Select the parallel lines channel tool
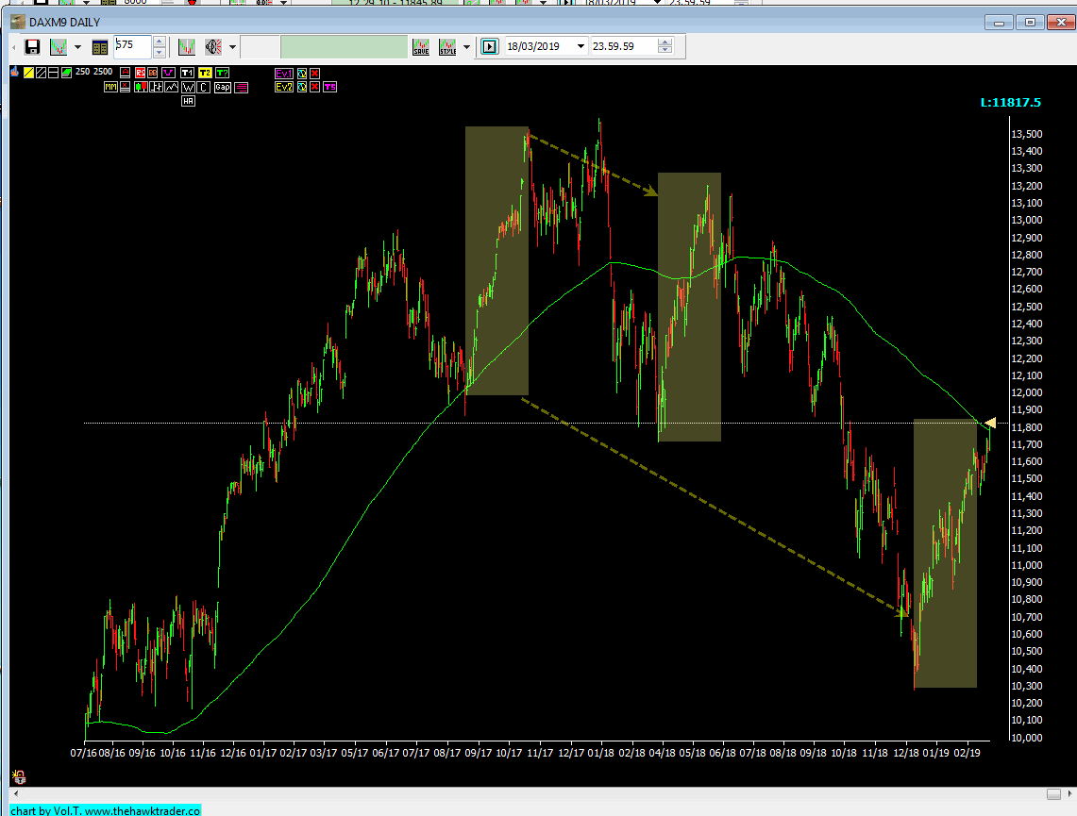The image size is (1077, 816). (42, 73)
